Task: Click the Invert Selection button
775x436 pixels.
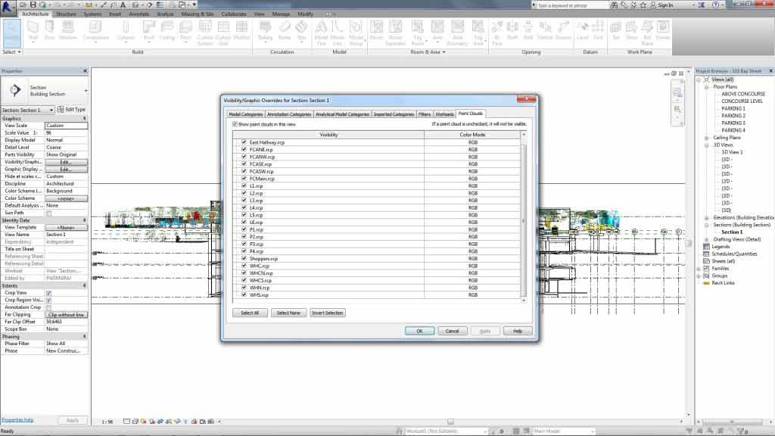Action: click(328, 313)
